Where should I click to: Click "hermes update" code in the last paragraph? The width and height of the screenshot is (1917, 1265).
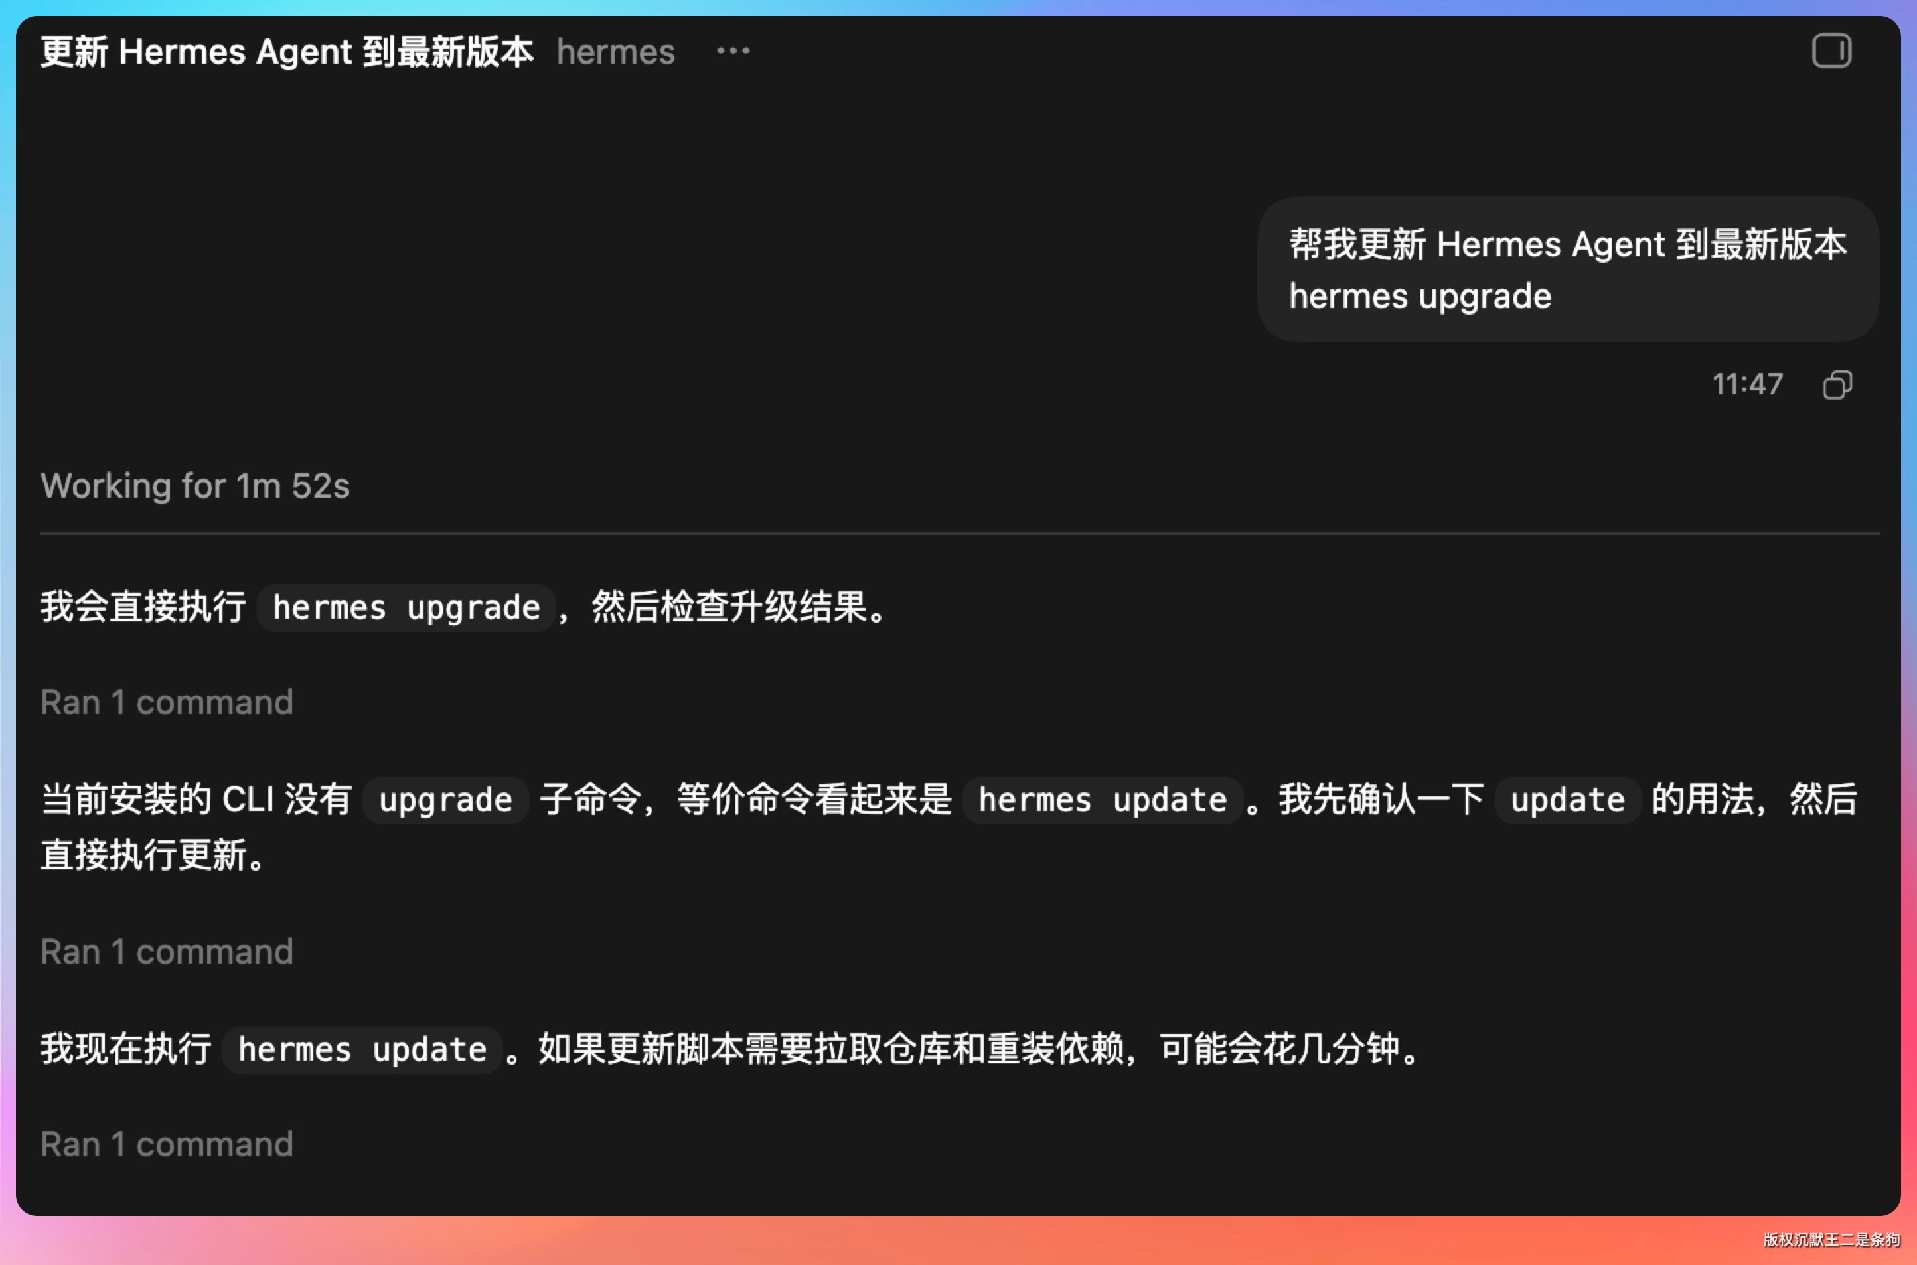(362, 1049)
